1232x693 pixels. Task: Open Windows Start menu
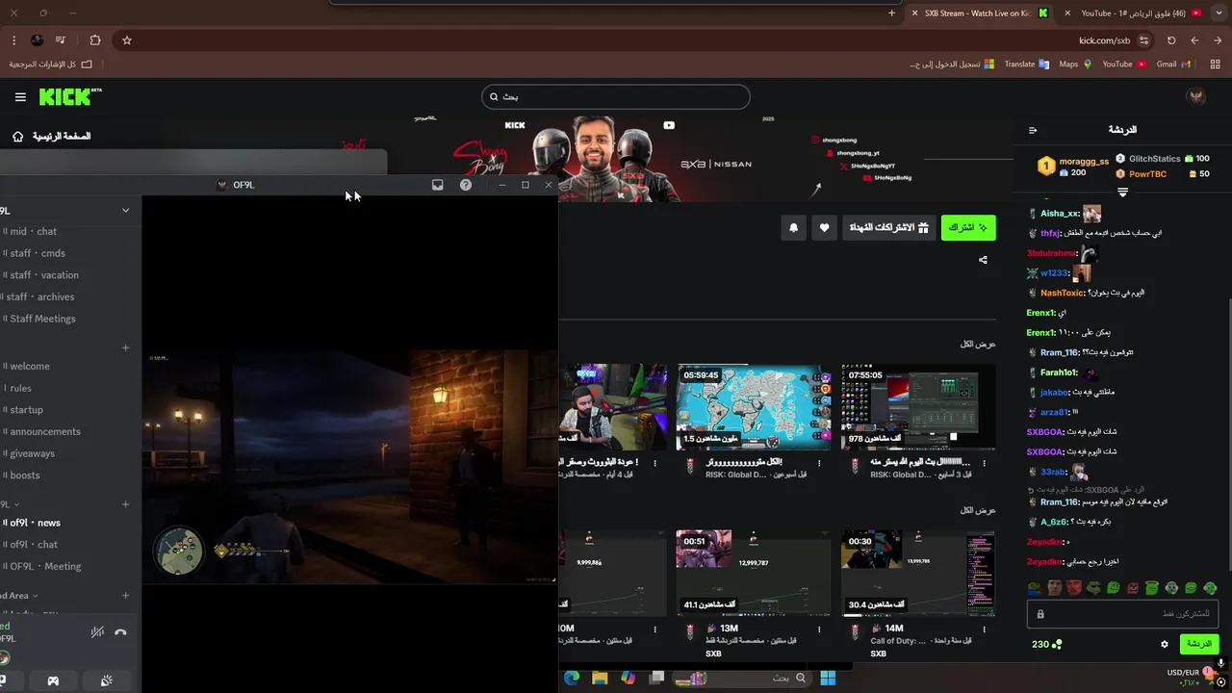(828, 678)
